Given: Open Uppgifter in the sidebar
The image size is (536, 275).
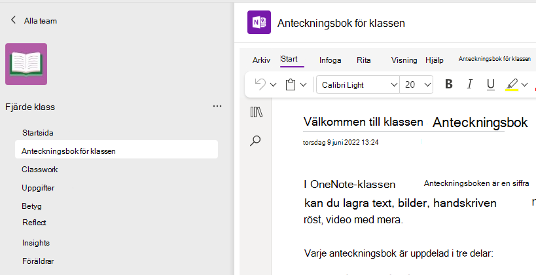Looking at the screenshot, I should tap(38, 188).
